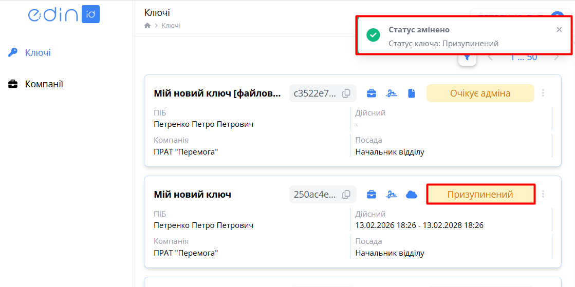Click the Очікує адміна status badge
Screen dimensions: 575x287
click(480, 93)
